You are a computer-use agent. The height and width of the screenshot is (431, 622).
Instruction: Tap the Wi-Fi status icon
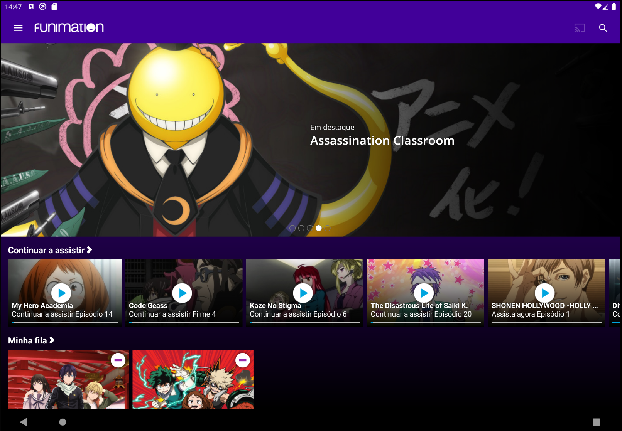pyautogui.click(x=598, y=7)
